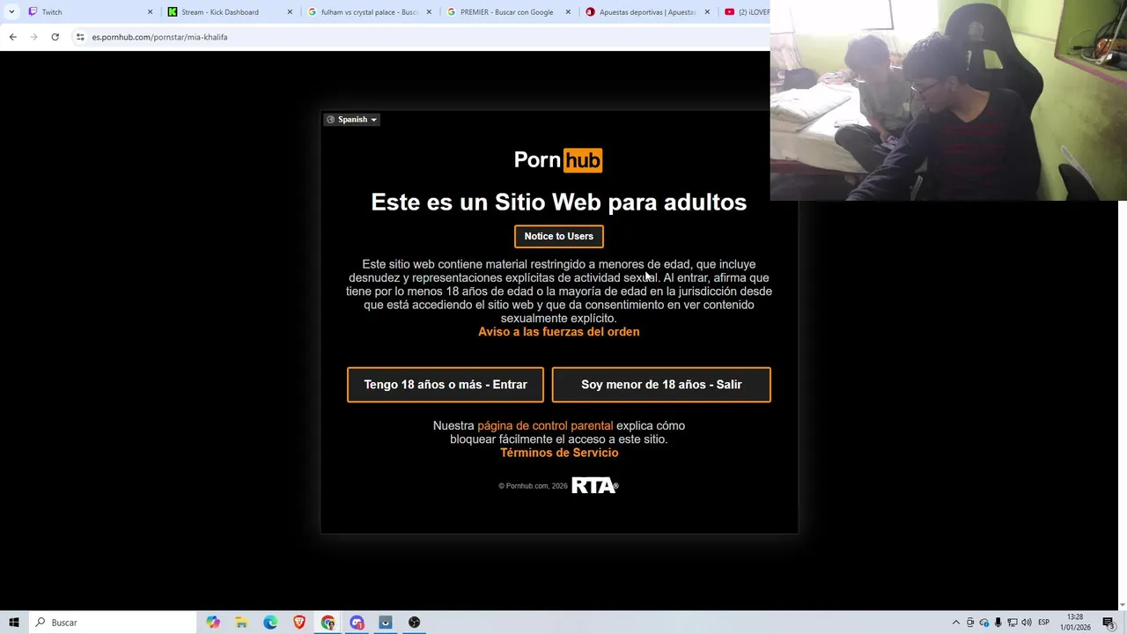Open Copilot from the taskbar
Screen dimensions: 1127x634
pyautogui.click(x=213, y=623)
